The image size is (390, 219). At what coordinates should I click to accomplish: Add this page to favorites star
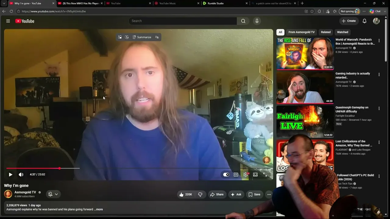pyautogui.click(x=312, y=11)
